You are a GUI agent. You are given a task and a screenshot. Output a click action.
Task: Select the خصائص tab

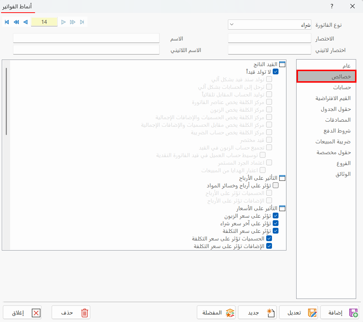[326, 77]
